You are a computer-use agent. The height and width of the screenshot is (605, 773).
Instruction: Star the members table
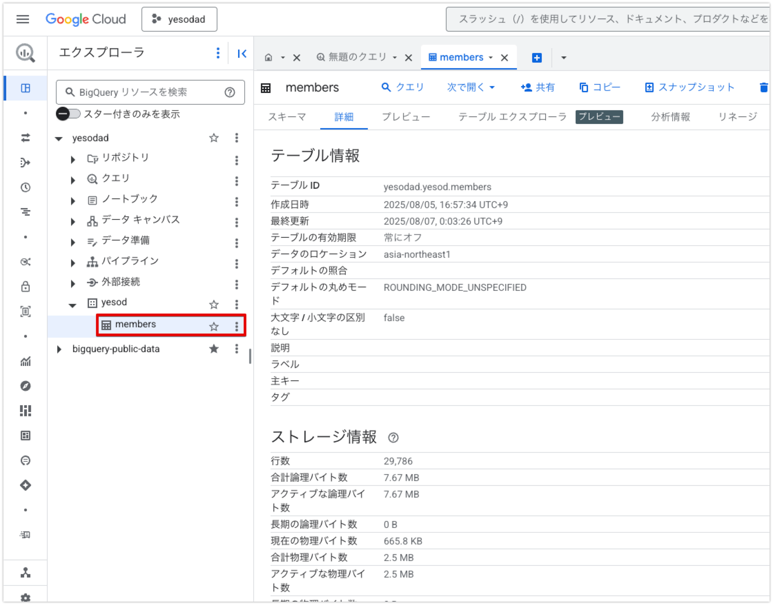pyautogui.click(x=214, y=326)
